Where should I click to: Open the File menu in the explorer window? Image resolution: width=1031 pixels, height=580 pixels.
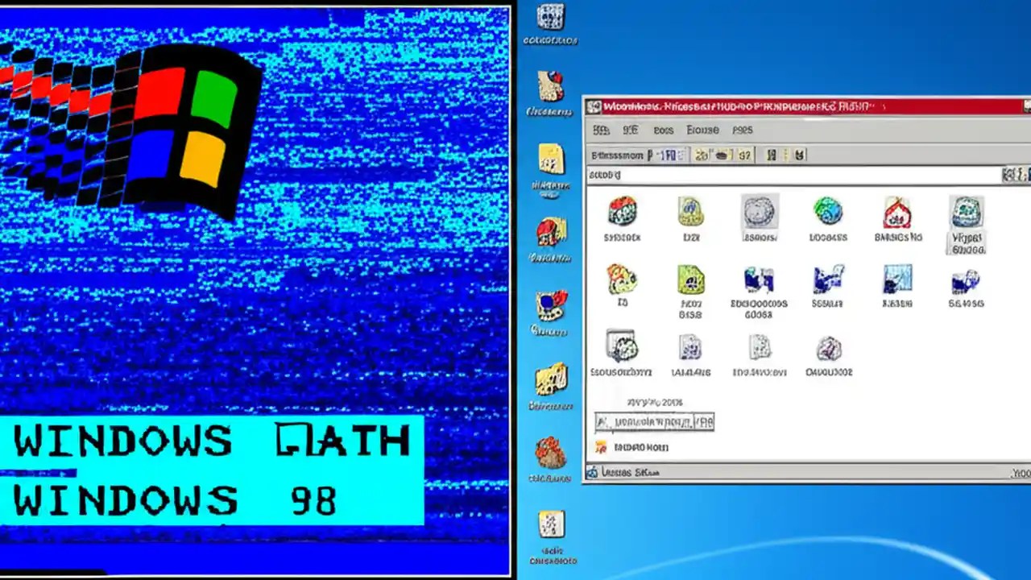pos(601,130)
